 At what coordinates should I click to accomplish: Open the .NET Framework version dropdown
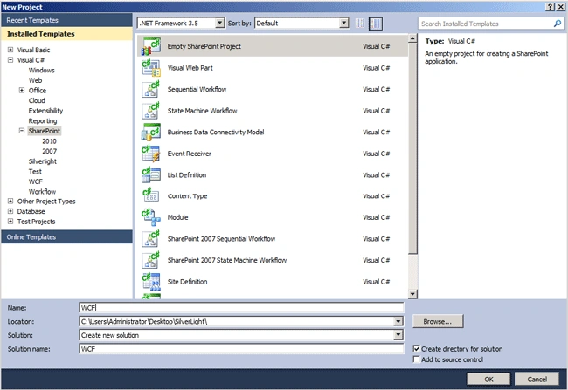[219, 24]
